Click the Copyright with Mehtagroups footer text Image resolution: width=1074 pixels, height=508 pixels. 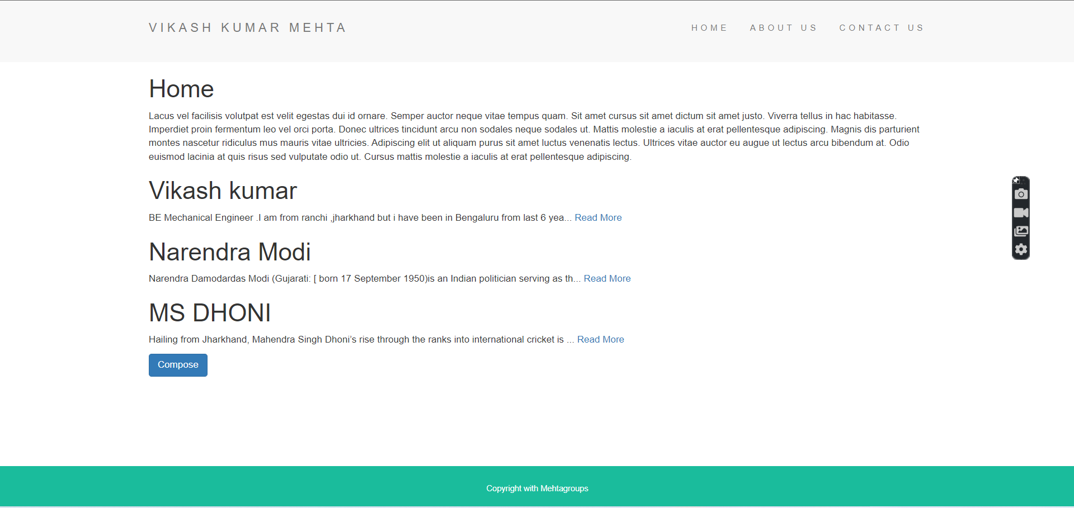point(536,488)
